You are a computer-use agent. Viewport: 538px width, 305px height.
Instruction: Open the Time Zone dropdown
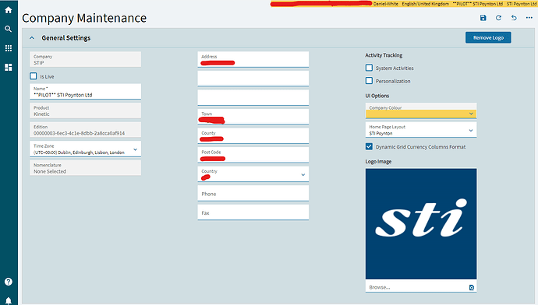pos(86,149)
